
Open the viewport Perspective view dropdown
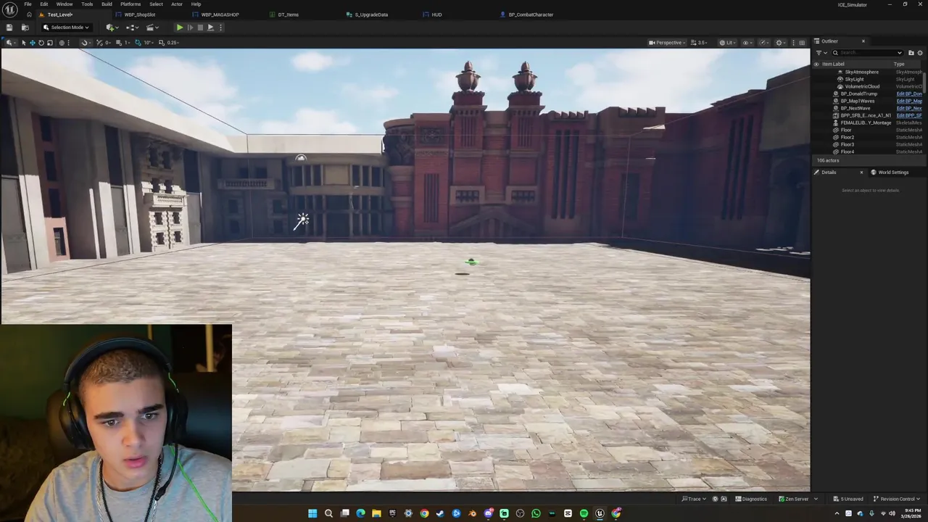[667, 43]
